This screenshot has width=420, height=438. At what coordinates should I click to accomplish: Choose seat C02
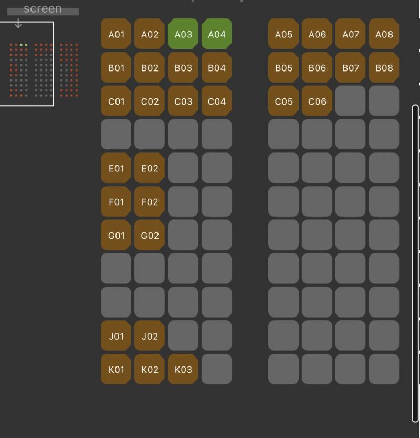pos(150,101)
